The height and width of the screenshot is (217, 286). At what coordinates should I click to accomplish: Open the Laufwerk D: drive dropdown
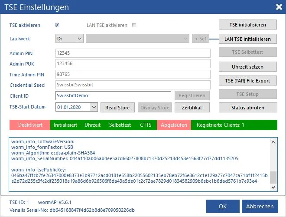(x=69, y=39)
